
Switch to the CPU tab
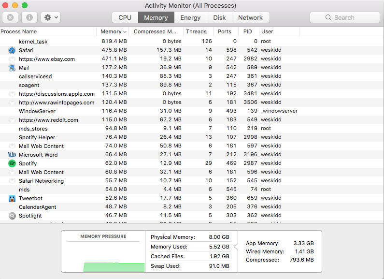click(x=125, y=18)
